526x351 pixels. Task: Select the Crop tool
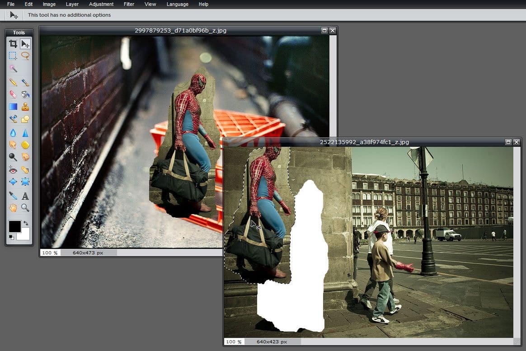(x=13, y=43)
